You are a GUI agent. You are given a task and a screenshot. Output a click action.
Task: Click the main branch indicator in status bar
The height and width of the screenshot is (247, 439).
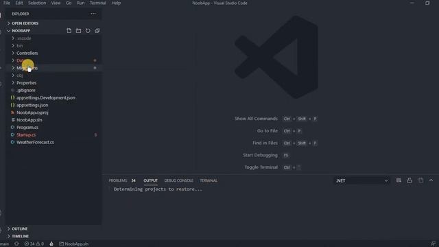[5, 244]
